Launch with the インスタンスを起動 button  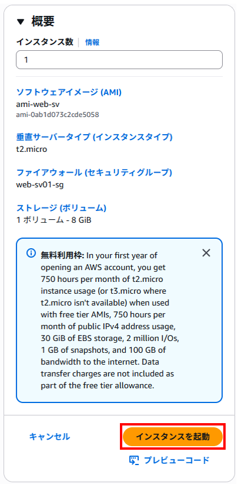173,437
